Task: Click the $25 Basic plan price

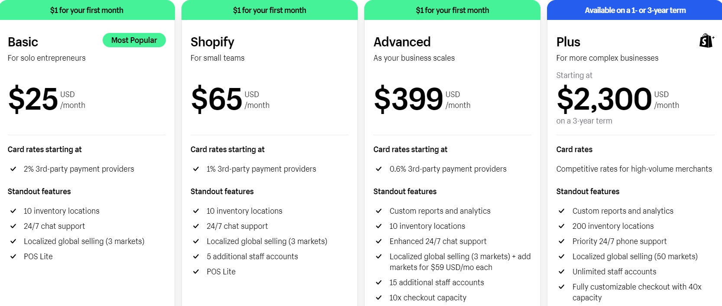Action: 33,99
